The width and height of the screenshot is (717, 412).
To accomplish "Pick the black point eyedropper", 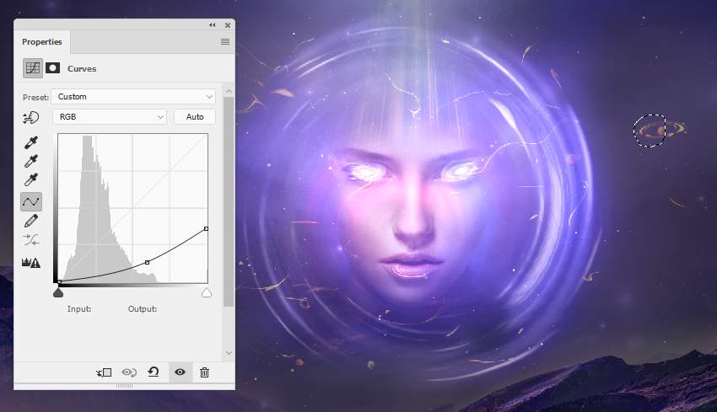I will point(30,142).
